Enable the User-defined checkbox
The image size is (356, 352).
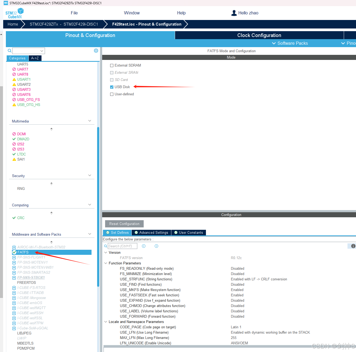tap(112, 94)
